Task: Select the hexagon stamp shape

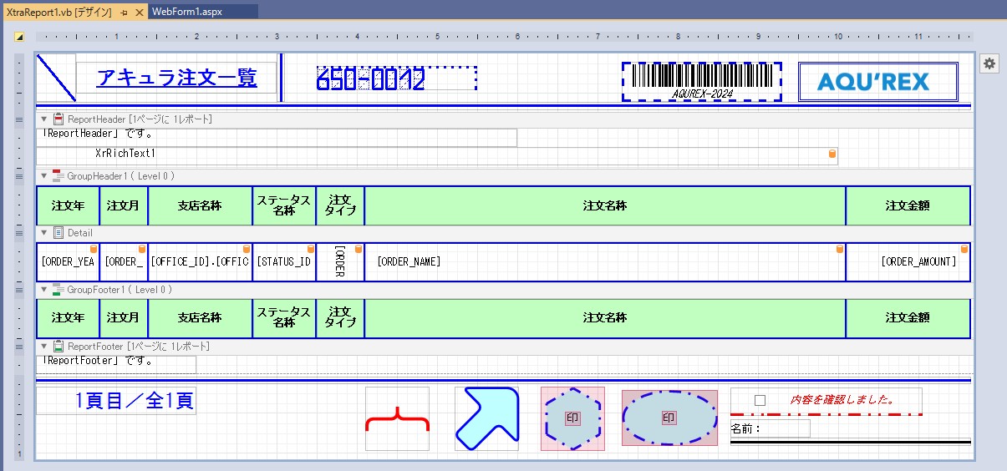Action: (572, 419)
